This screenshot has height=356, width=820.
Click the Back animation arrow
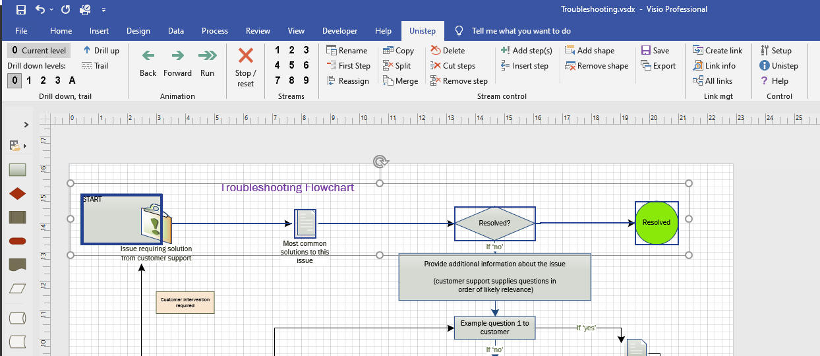click(x=148, y=55)
